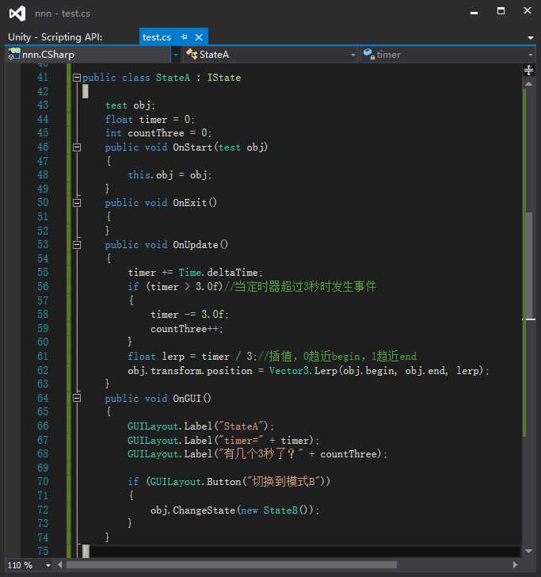Click line number 41 in the margin
This screenshot has height=577, width=541.
point(43,78)
